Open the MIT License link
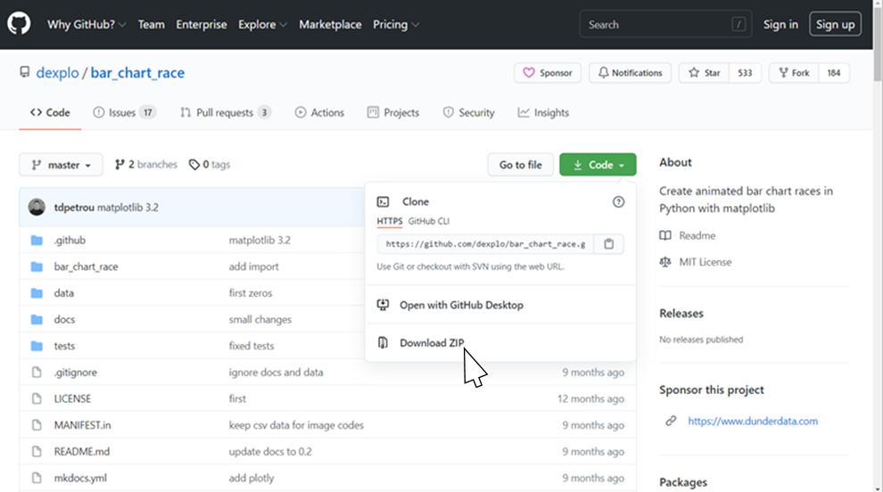This screenshot has width=883, height=492. click(x=705, y=262)
